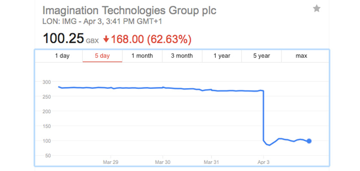Click the 100.25 current price
The image size is (360, 171).
pyautogui.click(x=64, y=39)
